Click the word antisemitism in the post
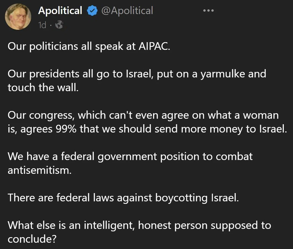This screenshot has height=249, width=293. pos(39,170)
